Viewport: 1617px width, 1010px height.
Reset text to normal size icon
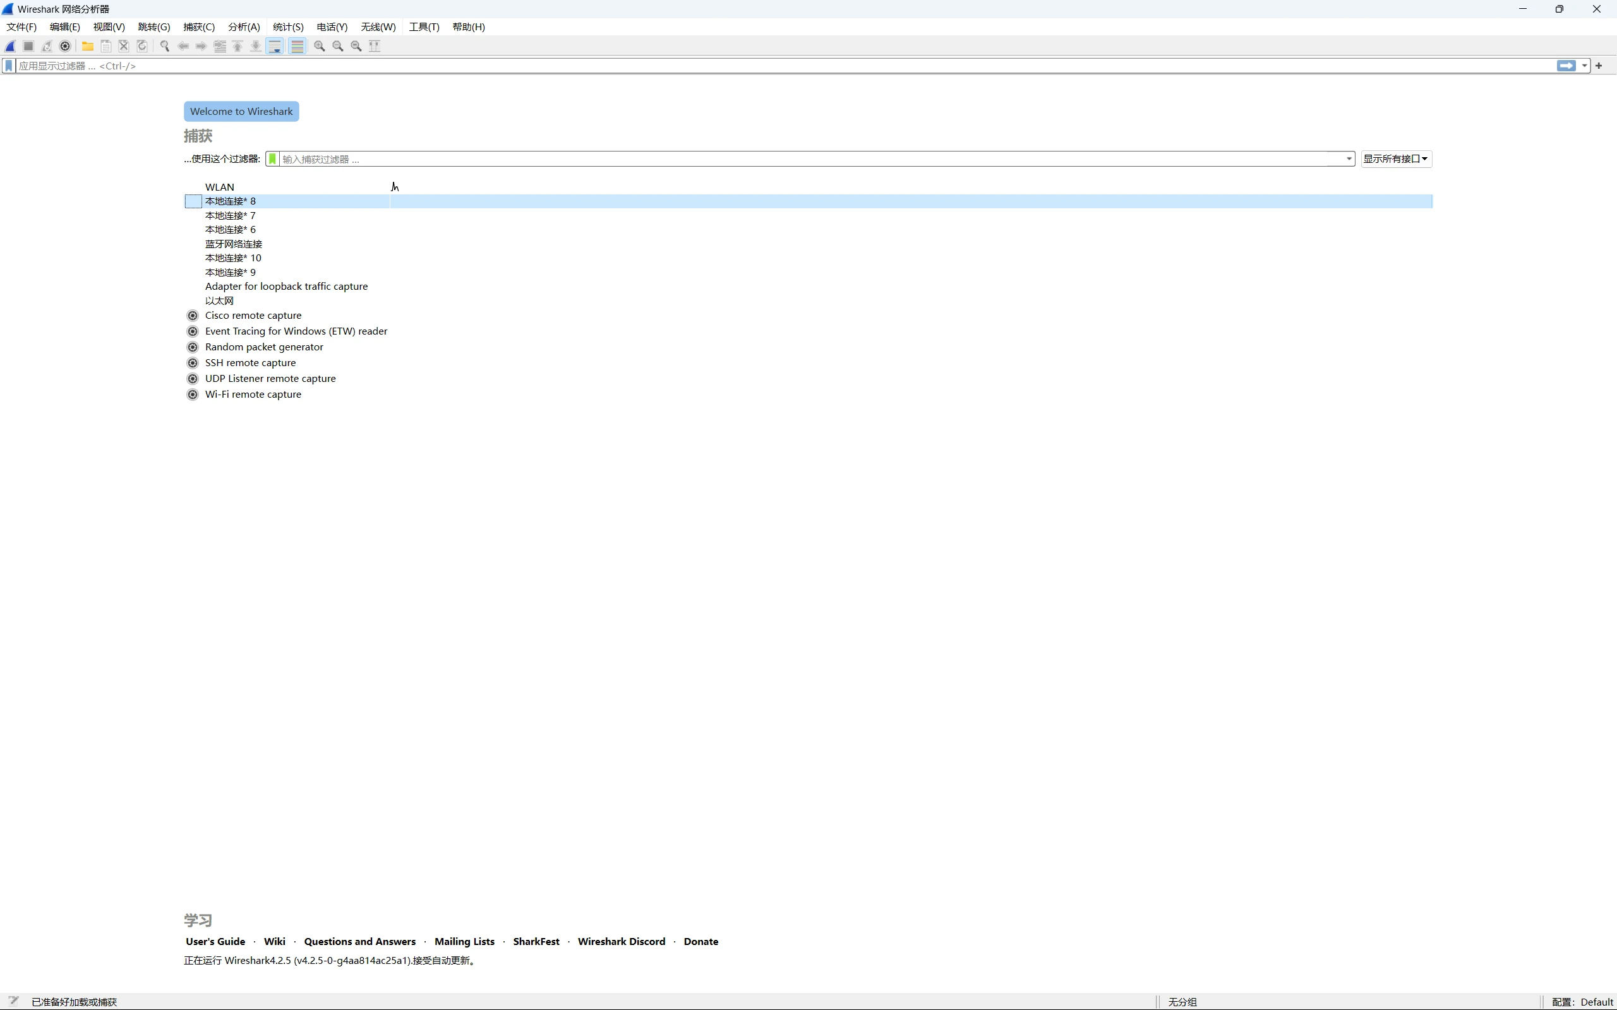click(356, 46)
